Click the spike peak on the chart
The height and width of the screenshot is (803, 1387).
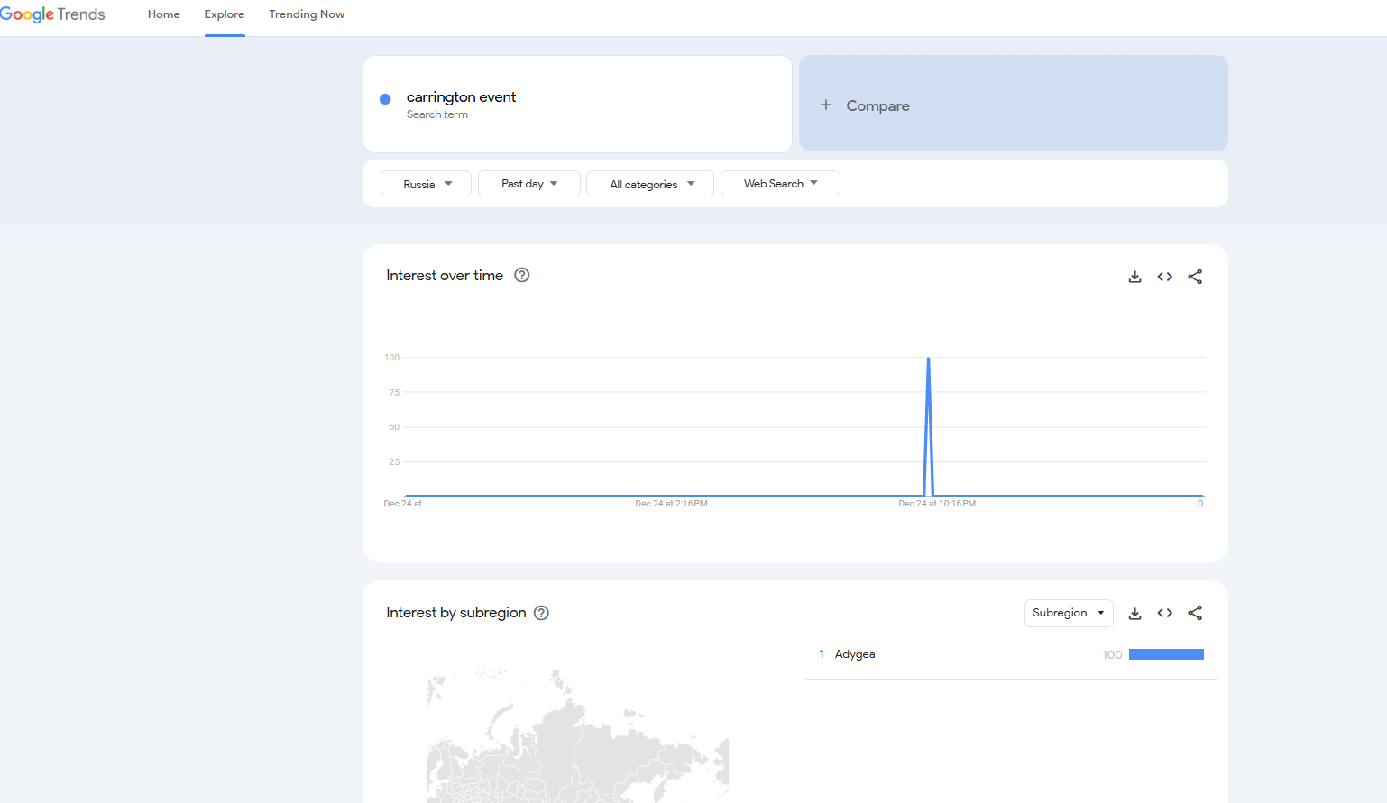(928, 359)
